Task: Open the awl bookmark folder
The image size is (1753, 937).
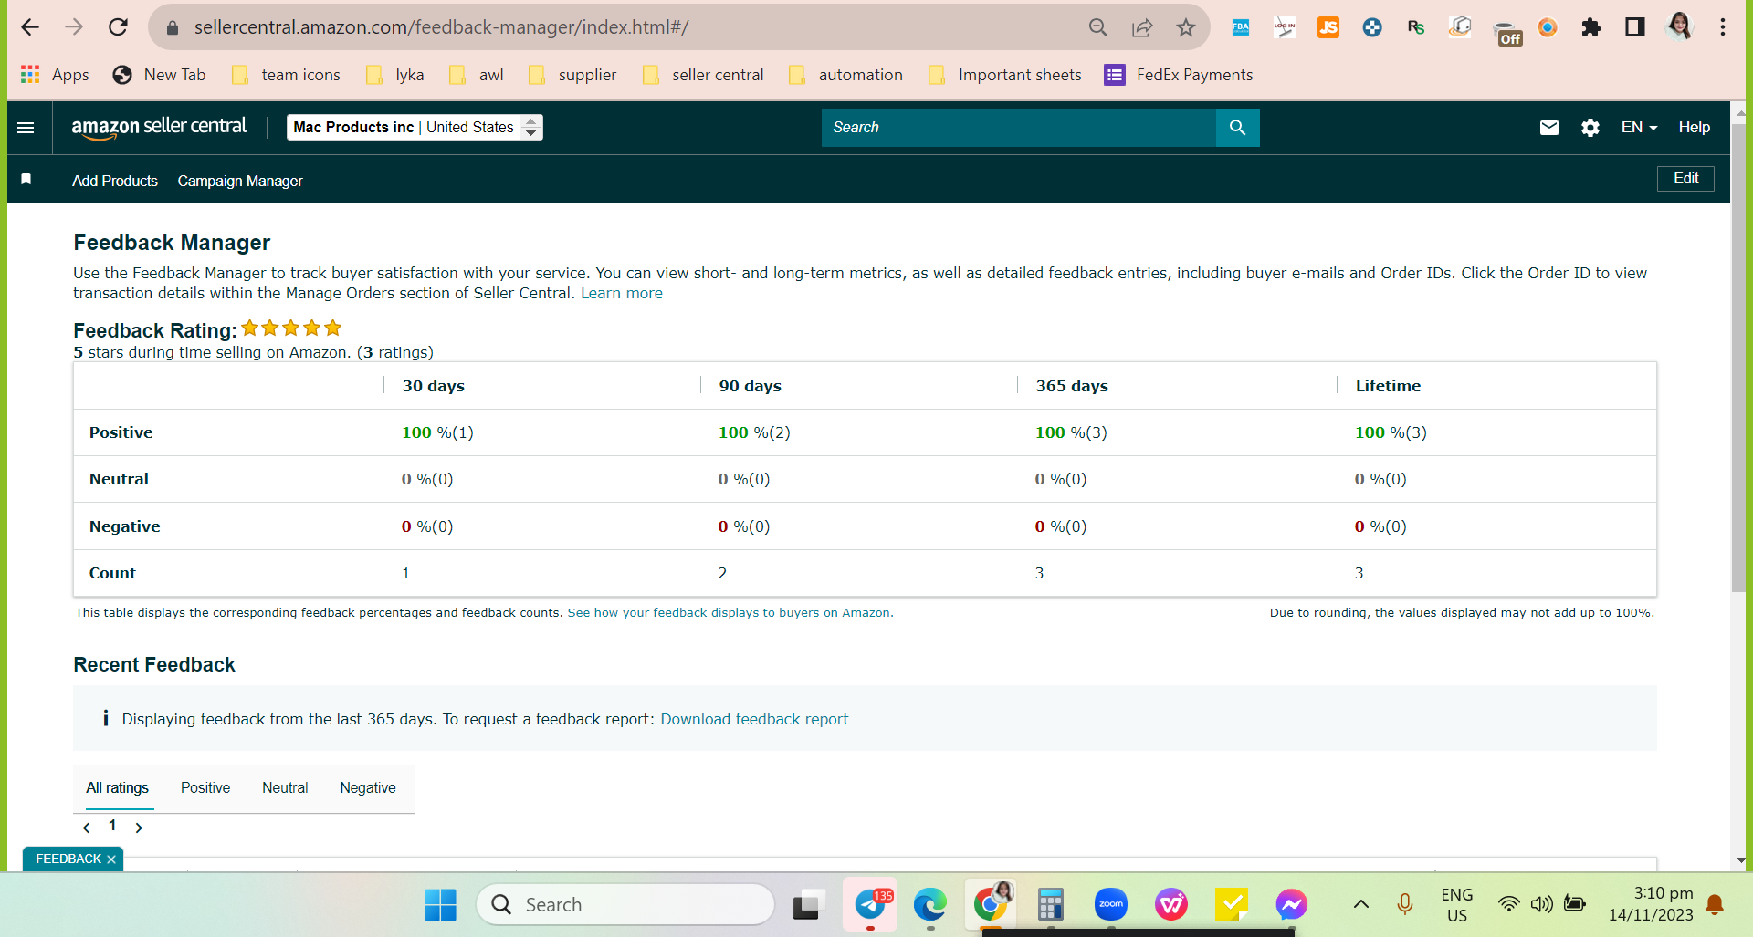Action: [477, 75]
